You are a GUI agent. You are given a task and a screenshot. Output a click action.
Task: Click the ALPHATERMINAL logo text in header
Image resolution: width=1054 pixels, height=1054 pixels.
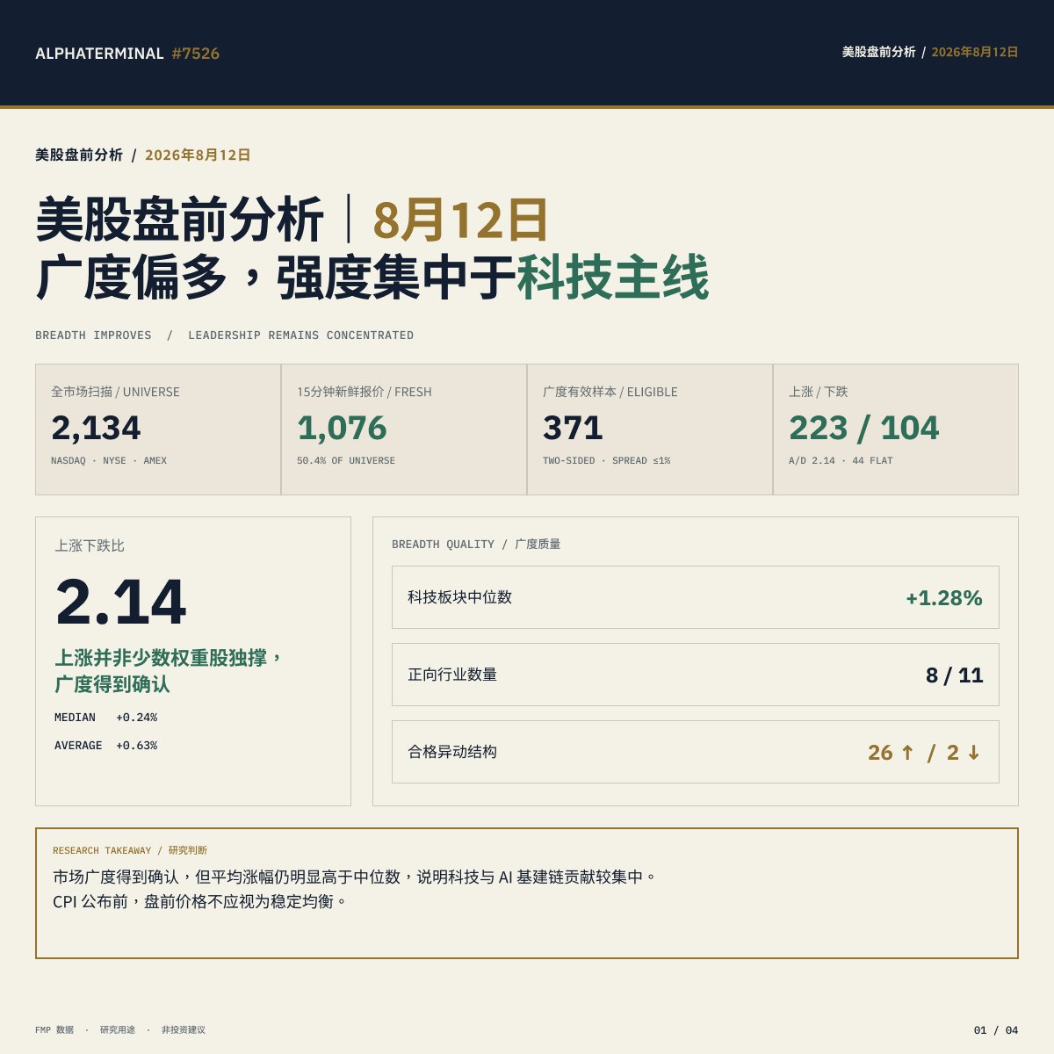pos(99,54)
